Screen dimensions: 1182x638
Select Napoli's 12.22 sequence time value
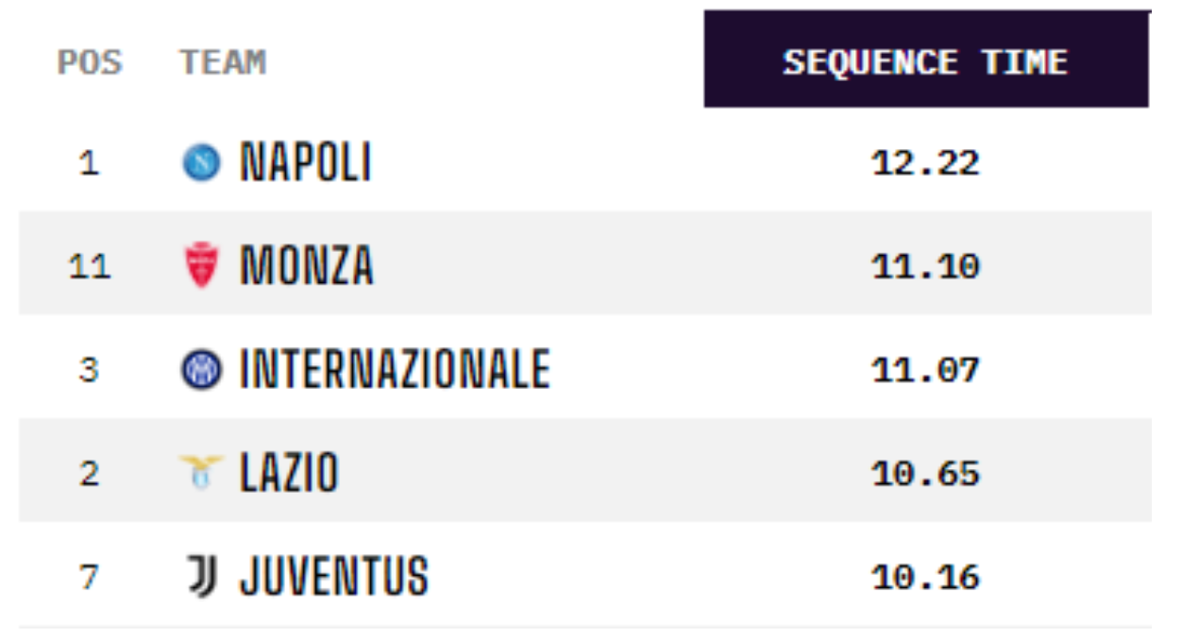tap(925, 164)
